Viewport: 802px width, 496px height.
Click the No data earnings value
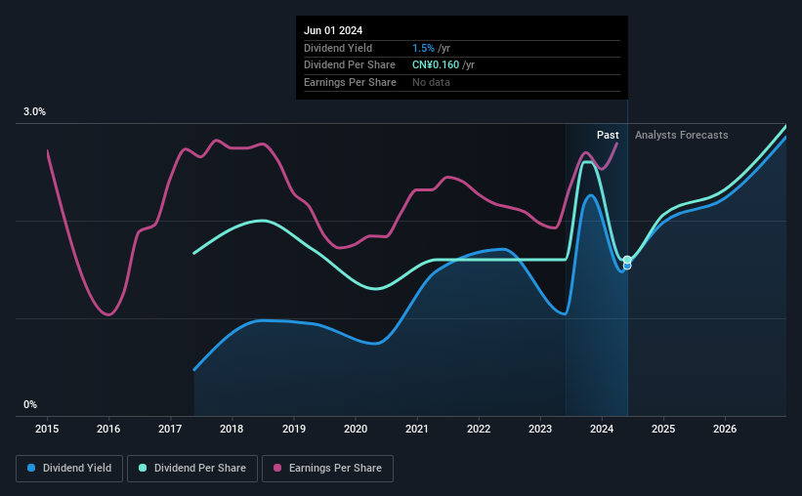pos(431,82)
